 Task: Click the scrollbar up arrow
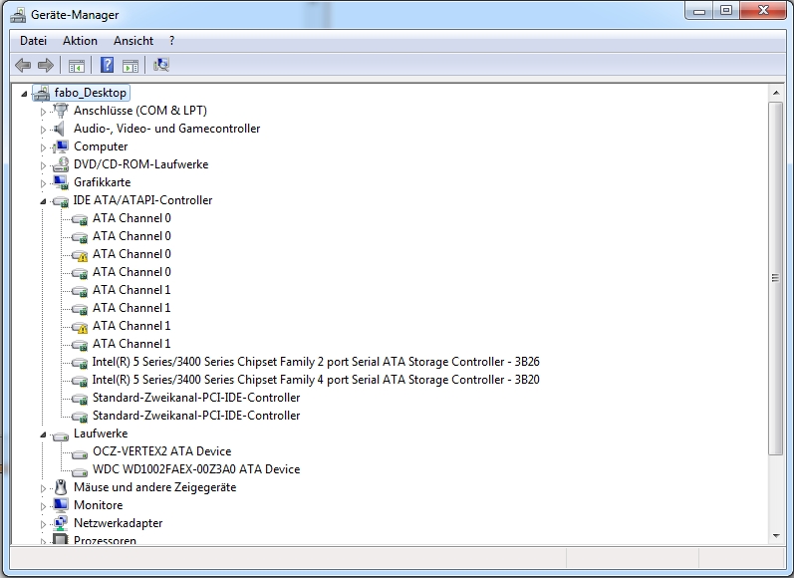tap(776, 93)
